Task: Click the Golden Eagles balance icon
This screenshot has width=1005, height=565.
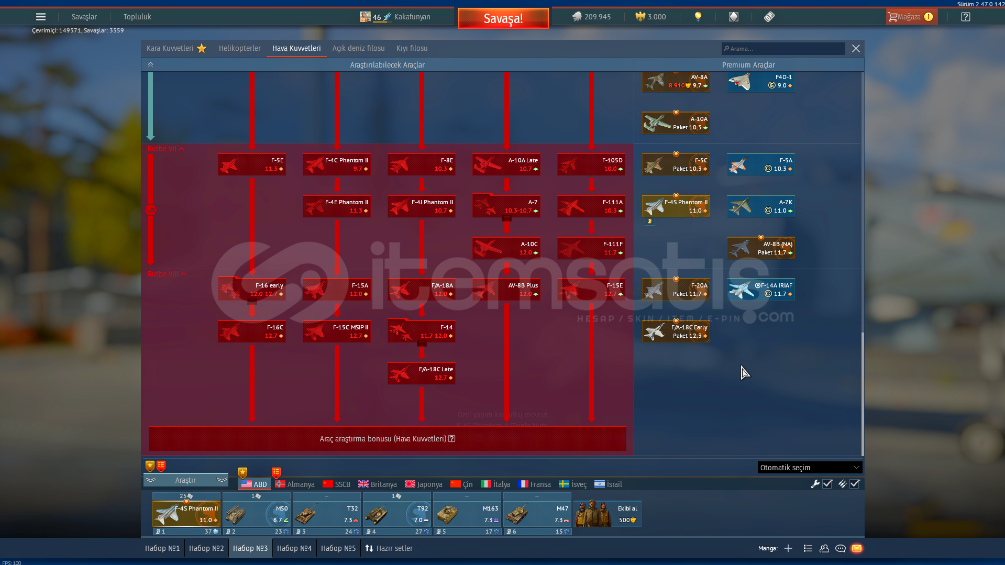Action: tap(640, 17)
